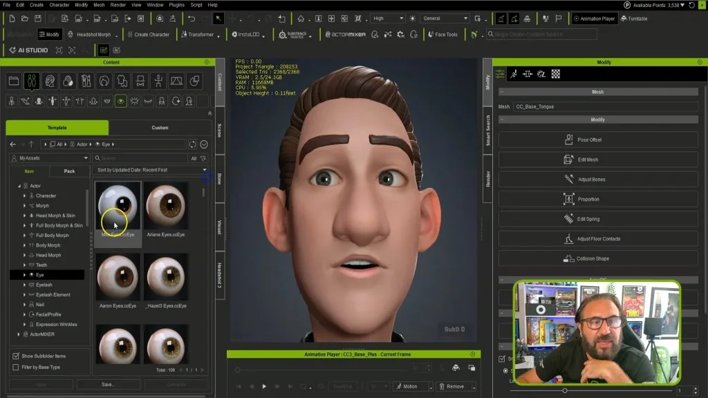Start the Turntable view
This screenshot has height=398, width=708.
coord(634,19)
